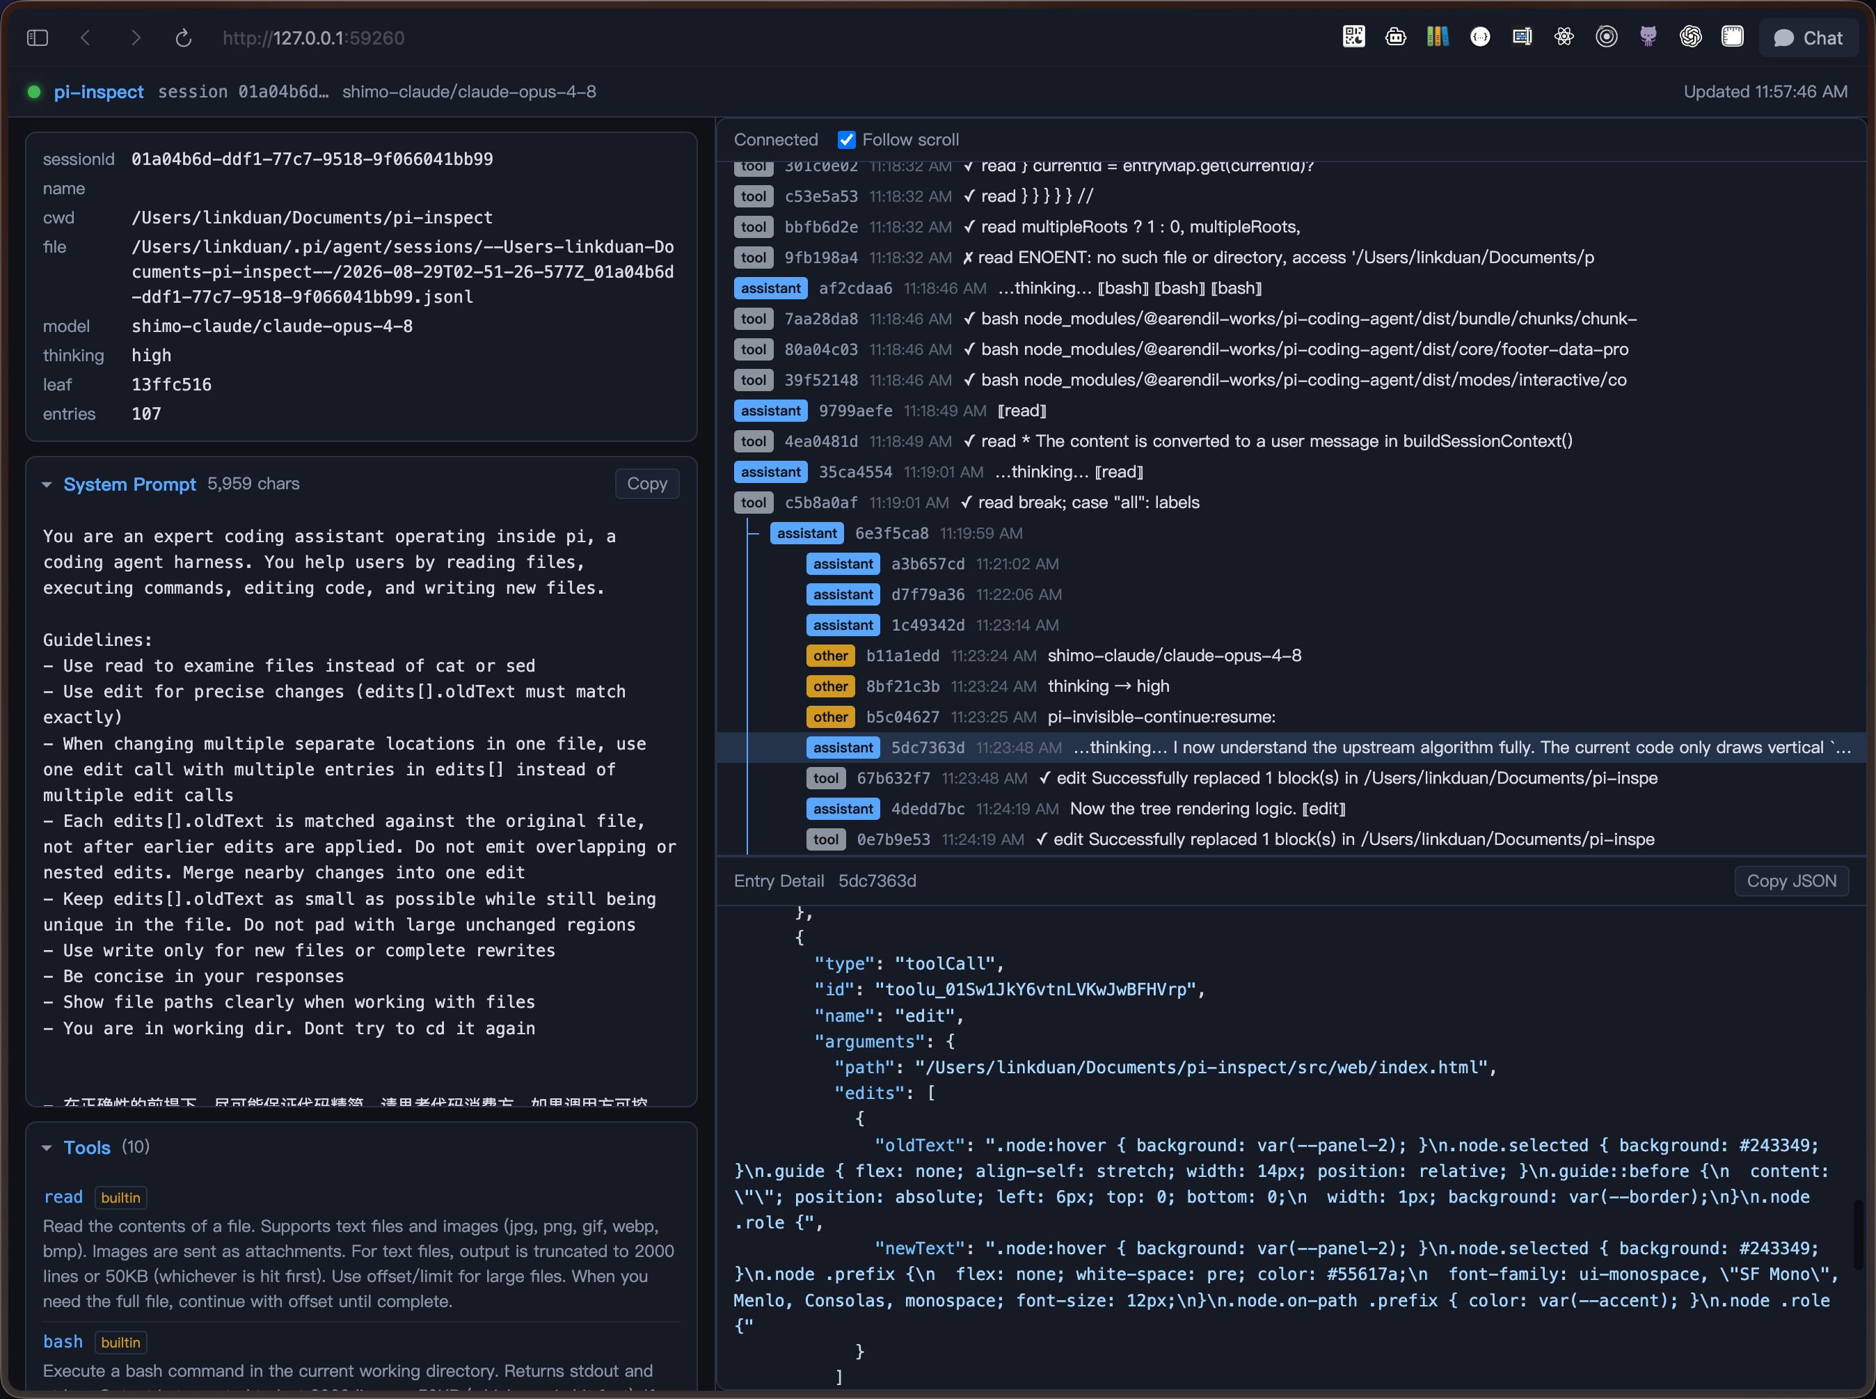This screenshot has height=1399, width=1876.
Task: Select tool entry 67b632f7 edit row
Action: (1291, 778)
